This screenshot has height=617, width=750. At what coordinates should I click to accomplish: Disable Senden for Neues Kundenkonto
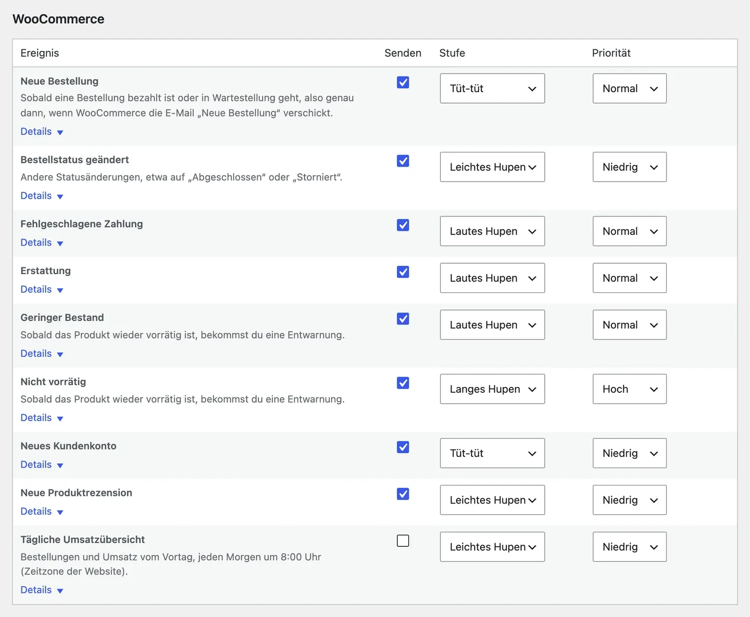click(403, 447)
